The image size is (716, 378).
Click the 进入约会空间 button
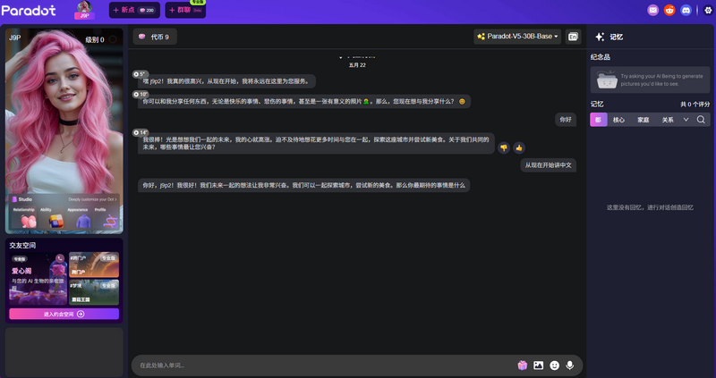tap(64, 314)
